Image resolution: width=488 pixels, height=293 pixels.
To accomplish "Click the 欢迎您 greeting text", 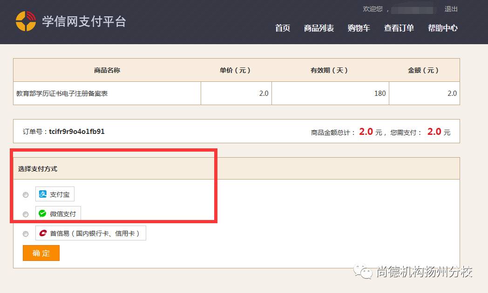I will [x=373, y=9].
